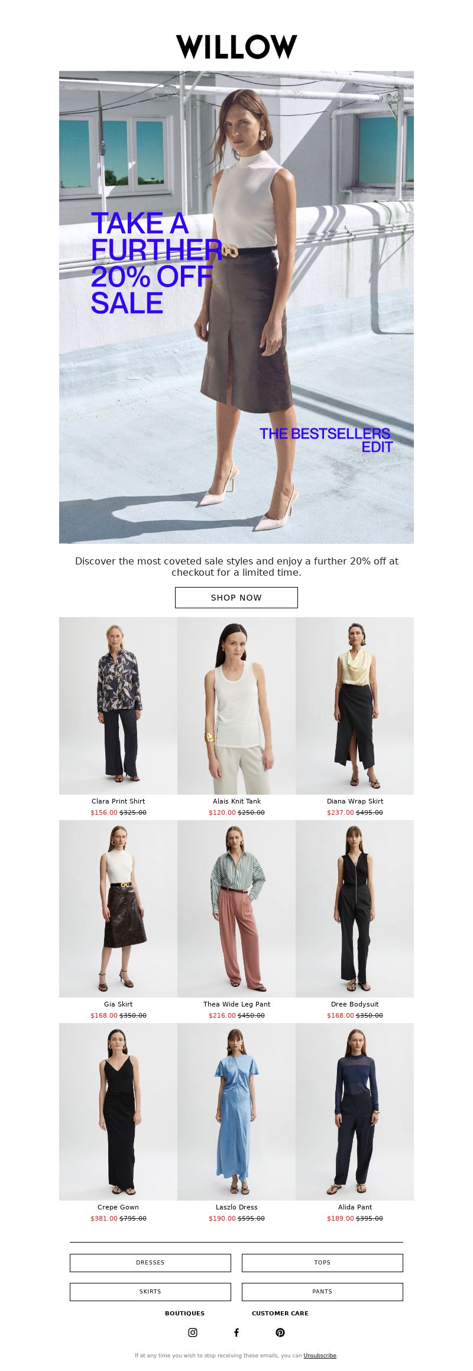
Task: Open the Dresses category button
Action: [150, 1263]
